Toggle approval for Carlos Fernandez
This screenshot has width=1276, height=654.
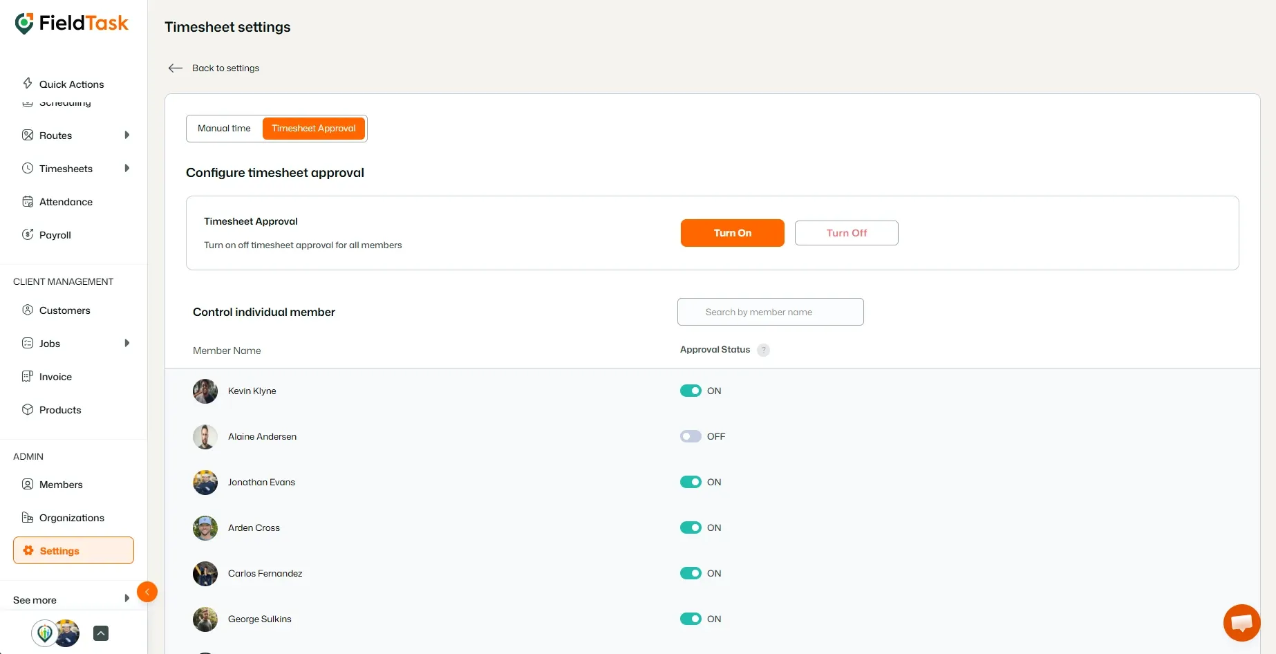pyautogui.click(x=691, y=573)
